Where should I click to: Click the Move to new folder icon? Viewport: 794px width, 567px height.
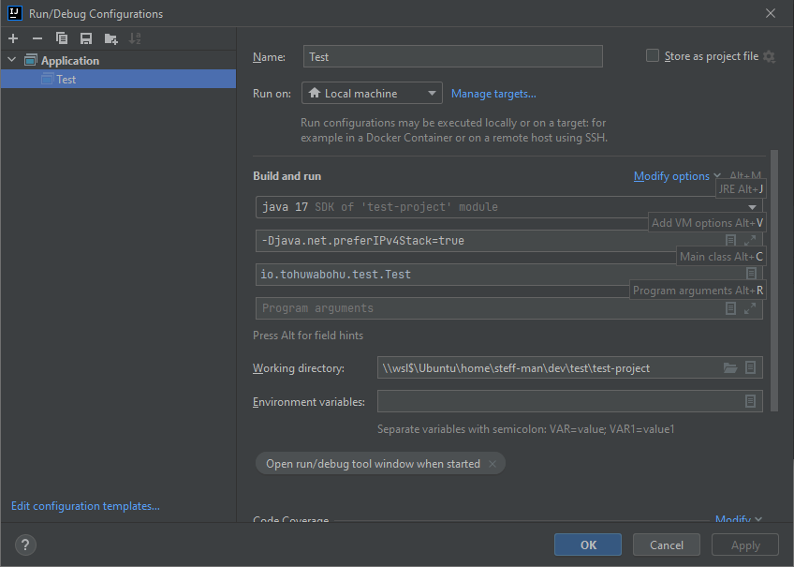click(x=111, y=38)
